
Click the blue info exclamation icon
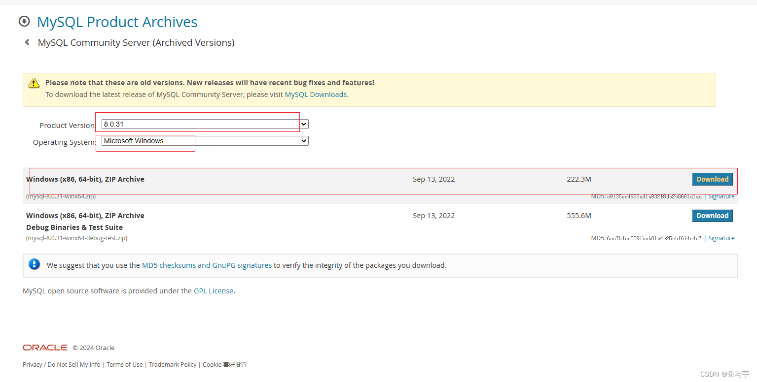34,264
